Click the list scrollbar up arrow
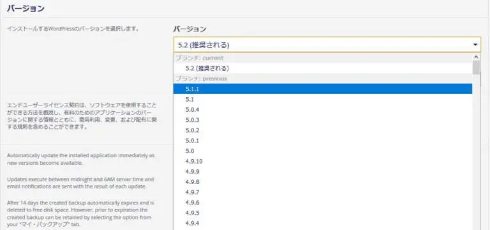Image resolution: width=490 pixels, height=230 pixels. (476, 57)
